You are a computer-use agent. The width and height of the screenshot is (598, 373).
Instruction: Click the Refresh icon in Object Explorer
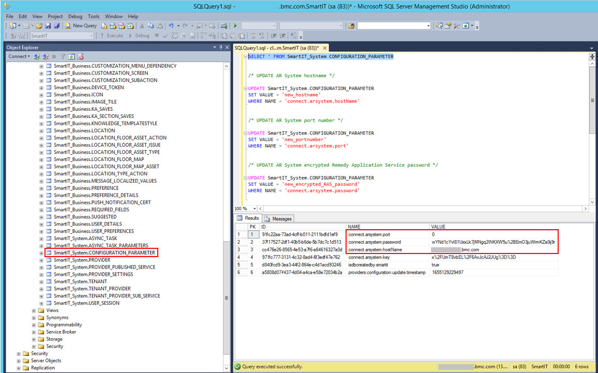71,56
